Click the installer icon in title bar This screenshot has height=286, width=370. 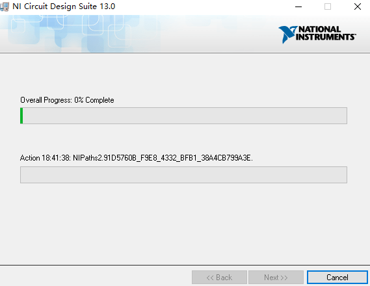point(5,6)
